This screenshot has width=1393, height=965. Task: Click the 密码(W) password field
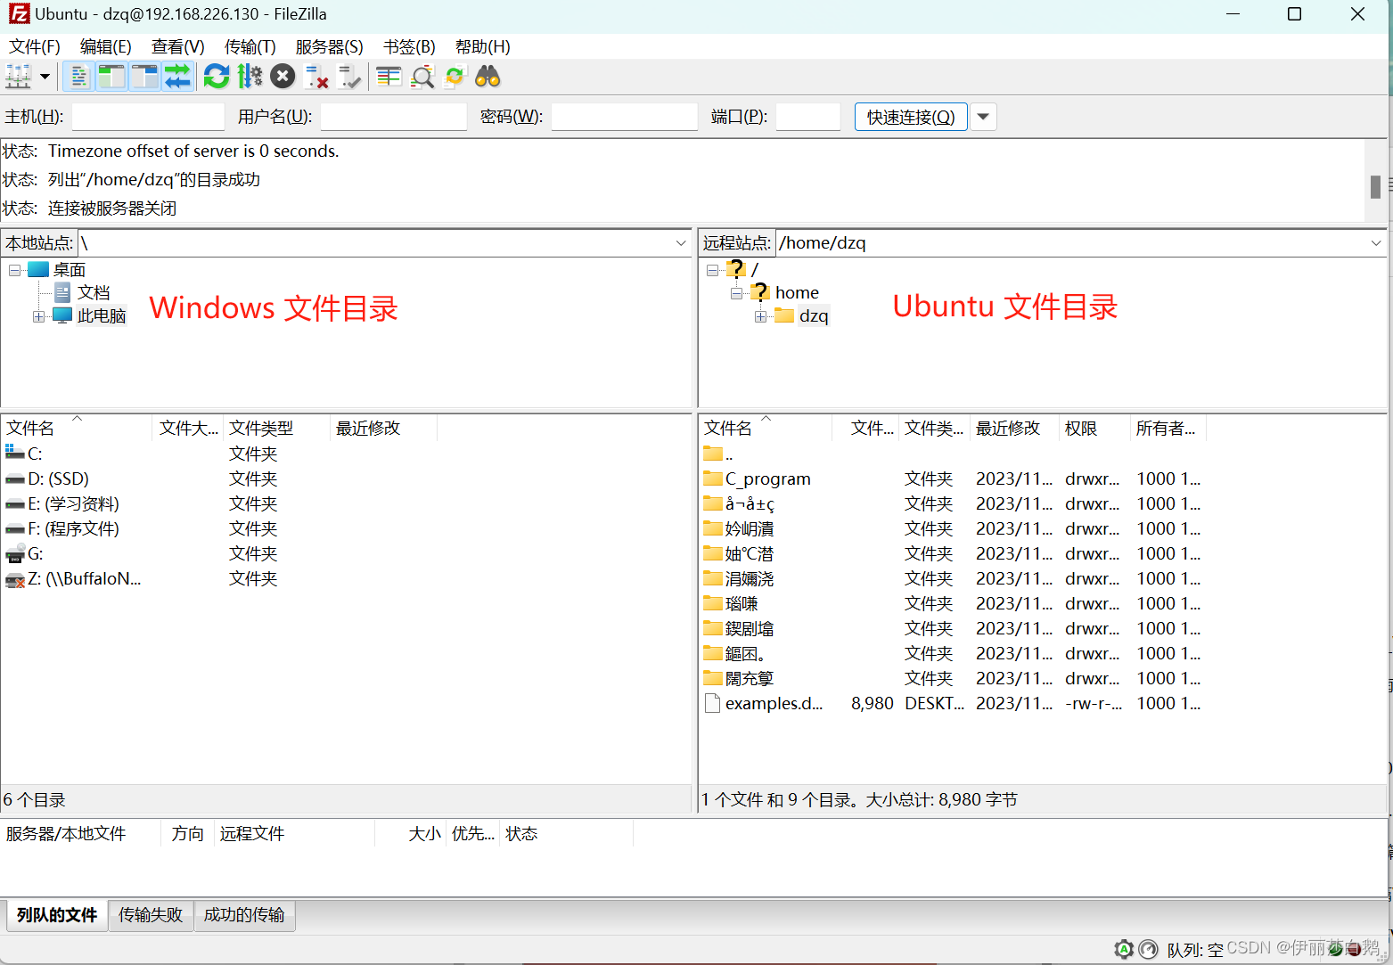tap(624, 117)
